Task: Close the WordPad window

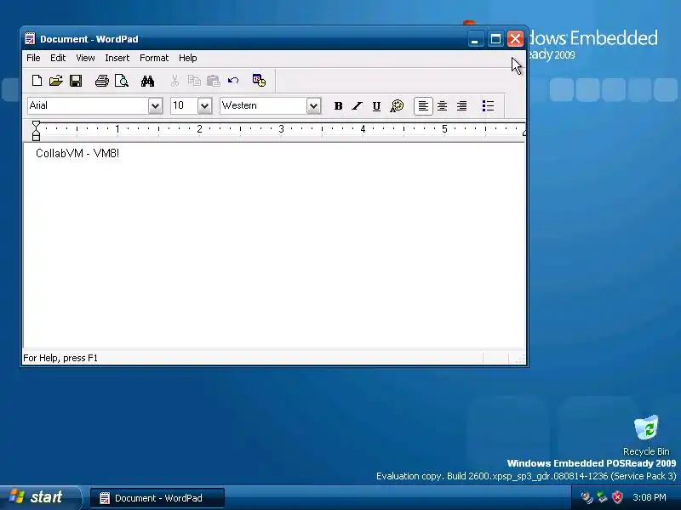Action: (515, 39)
